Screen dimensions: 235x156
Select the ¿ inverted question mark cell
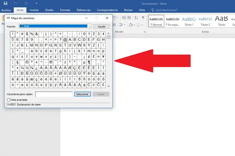click(x=36, y=68)
